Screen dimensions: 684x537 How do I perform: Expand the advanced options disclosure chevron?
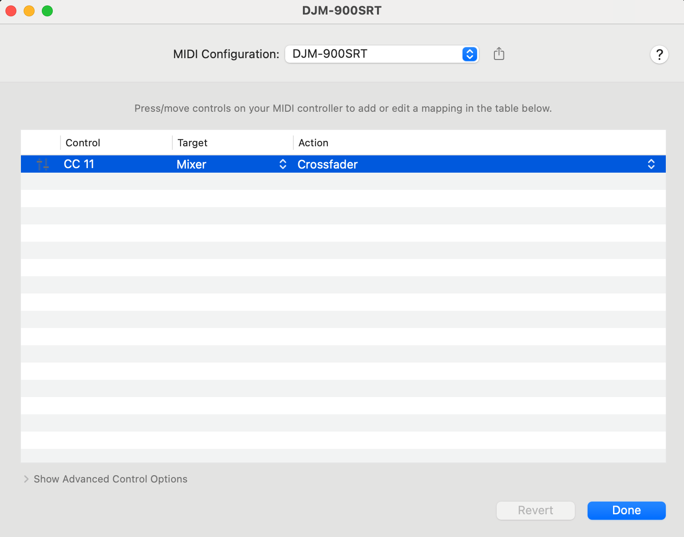coord(26,479)
